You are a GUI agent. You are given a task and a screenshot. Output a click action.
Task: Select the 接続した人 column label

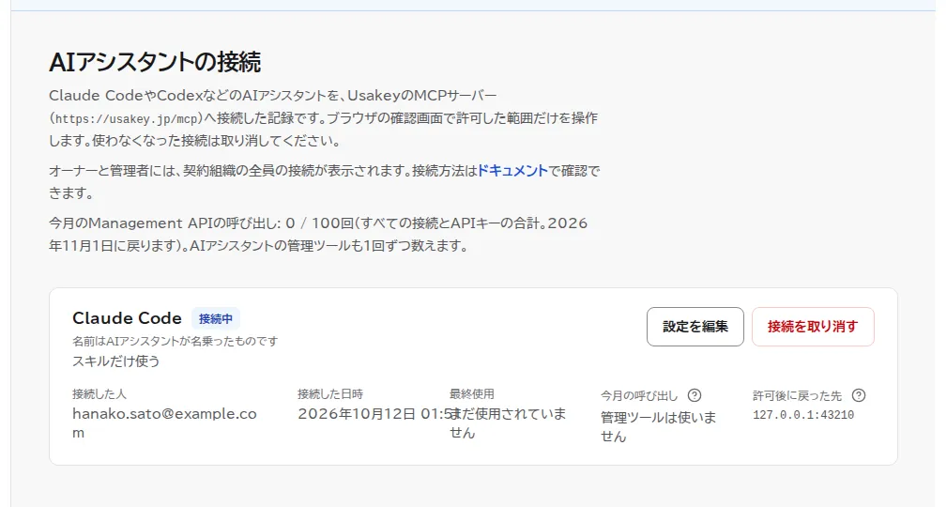(99, 394)
